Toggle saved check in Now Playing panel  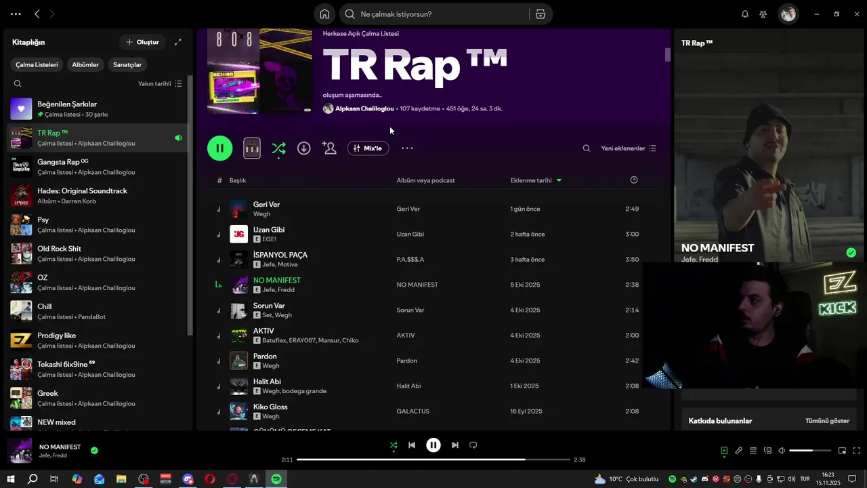pos(851,253)
